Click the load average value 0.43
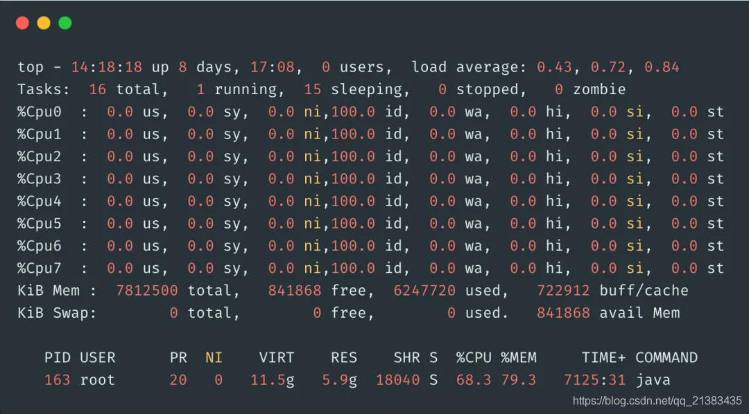Screen dimensions: 749x414 point(554,66)
